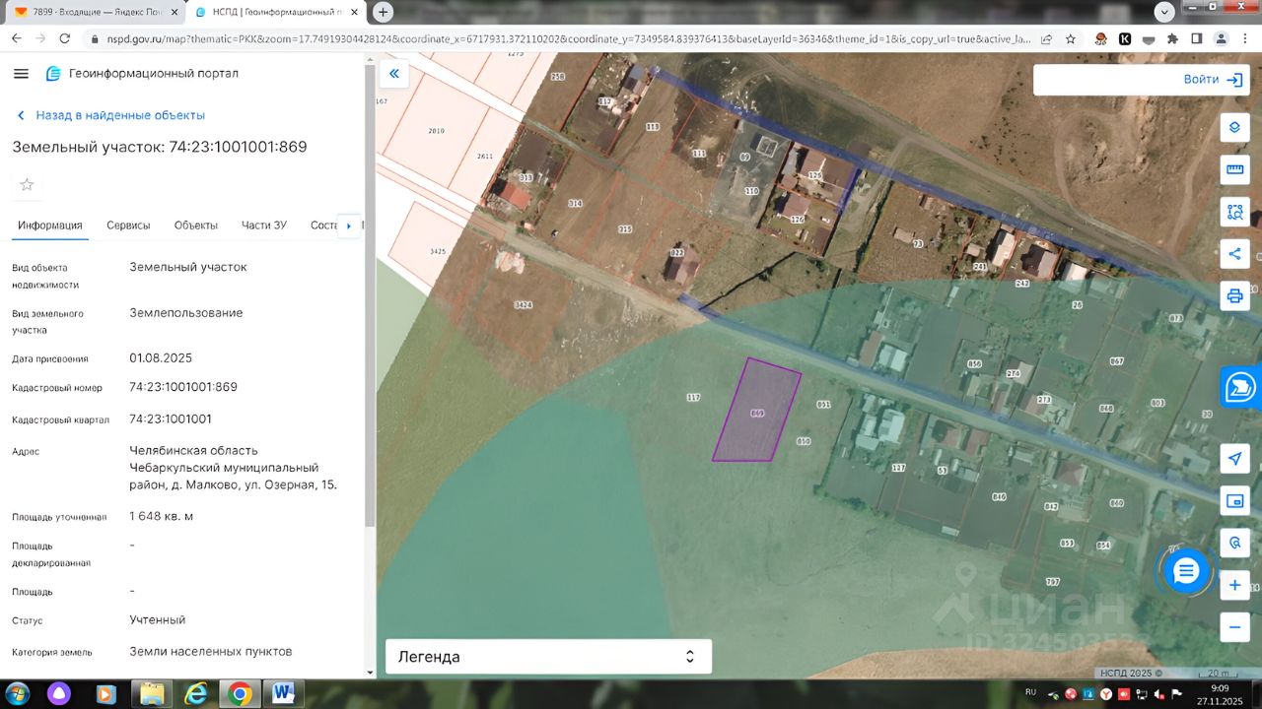Click the date value 01.08.2025
1262x709 pixels.
point(161,358)
